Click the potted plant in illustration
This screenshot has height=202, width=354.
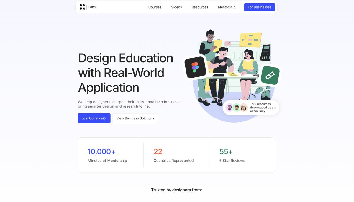click(x=263, y=94)
